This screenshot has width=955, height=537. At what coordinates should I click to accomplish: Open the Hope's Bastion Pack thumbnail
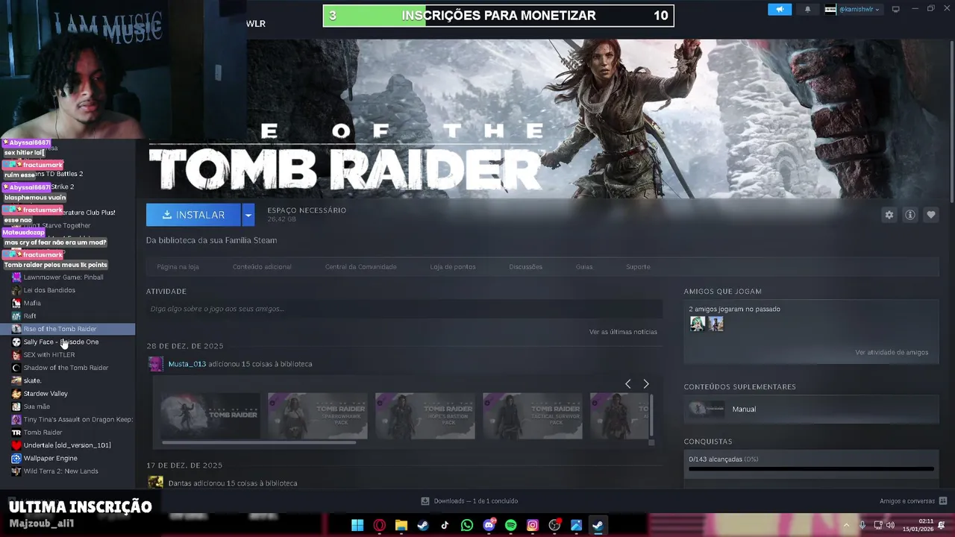425,415
